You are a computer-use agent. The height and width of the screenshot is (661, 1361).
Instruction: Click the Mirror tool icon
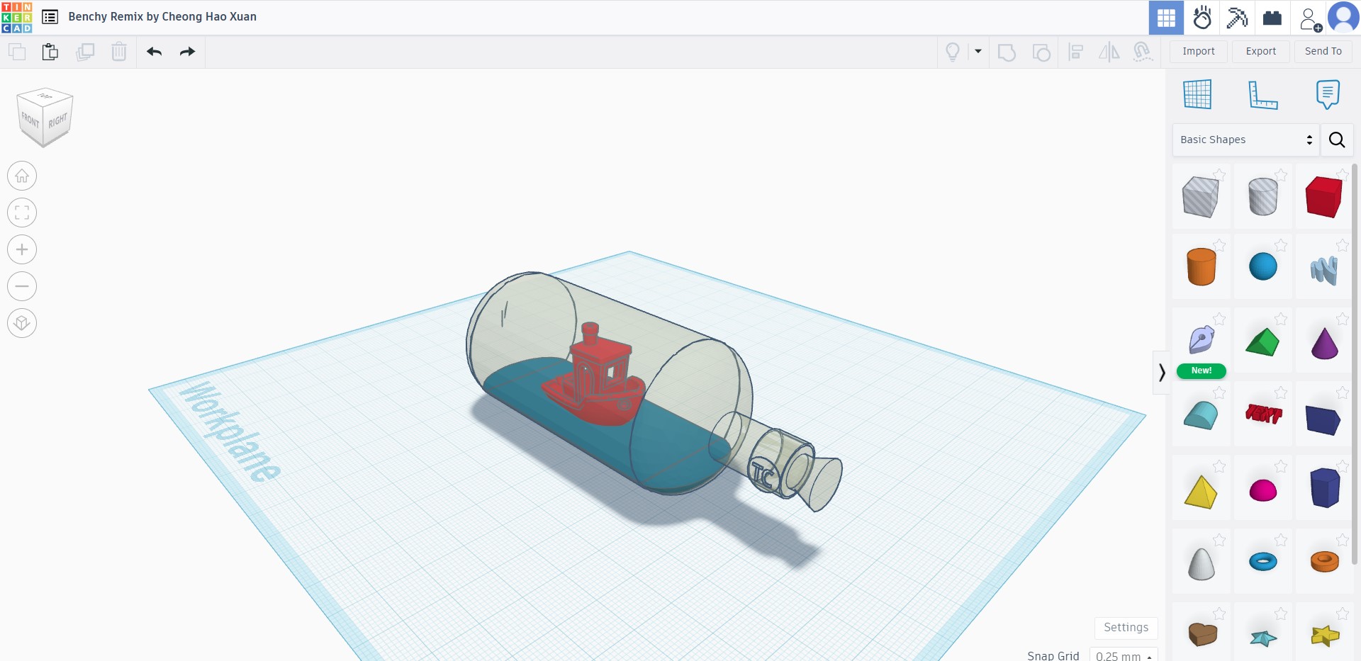[x=1109, y=52]
